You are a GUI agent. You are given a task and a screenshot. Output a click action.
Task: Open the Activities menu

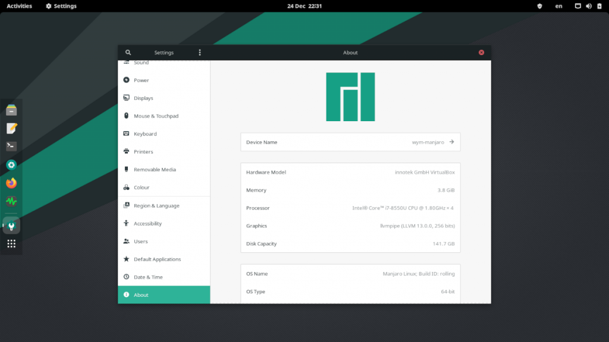pyautogui.click(x=18, y=6)
